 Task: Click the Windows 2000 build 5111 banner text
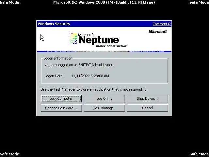pos(104,2)
